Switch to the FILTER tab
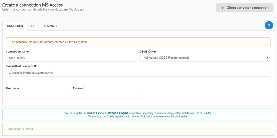The image size is (277, 138). [34, 26]
